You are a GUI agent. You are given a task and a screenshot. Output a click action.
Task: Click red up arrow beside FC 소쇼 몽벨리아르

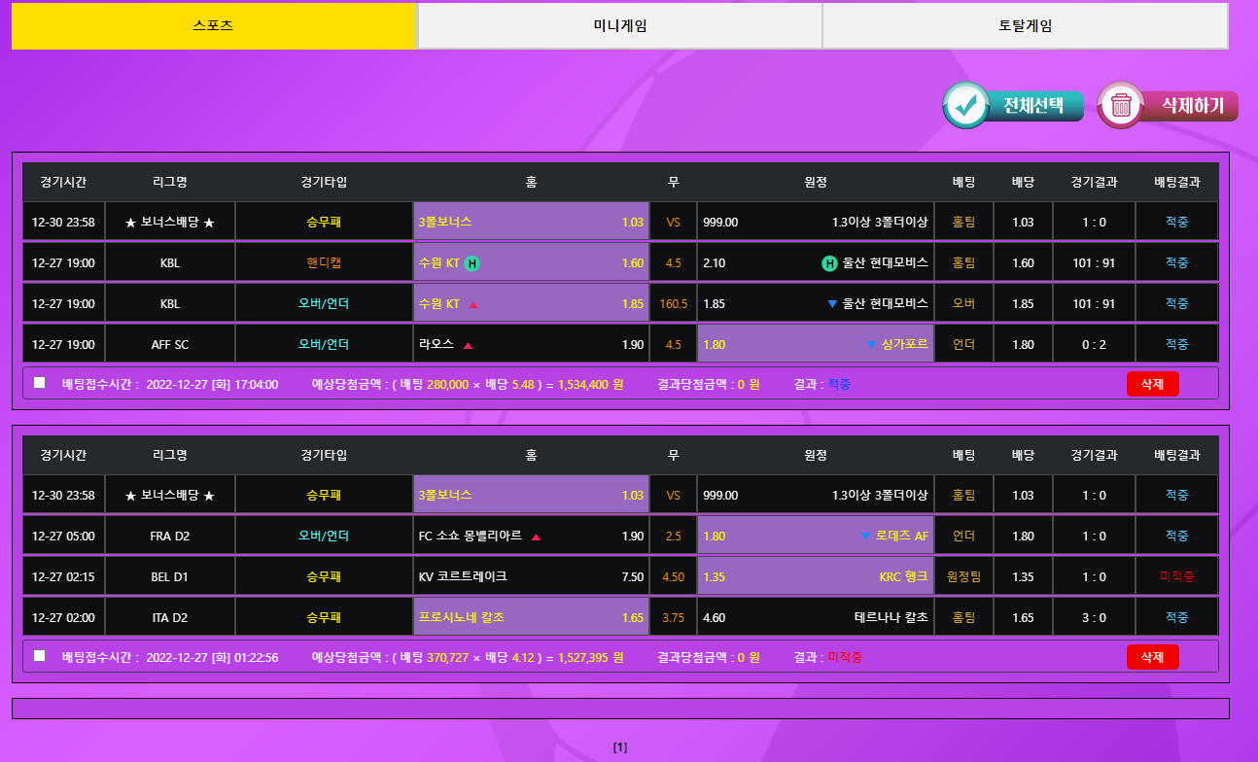[536, 537]
